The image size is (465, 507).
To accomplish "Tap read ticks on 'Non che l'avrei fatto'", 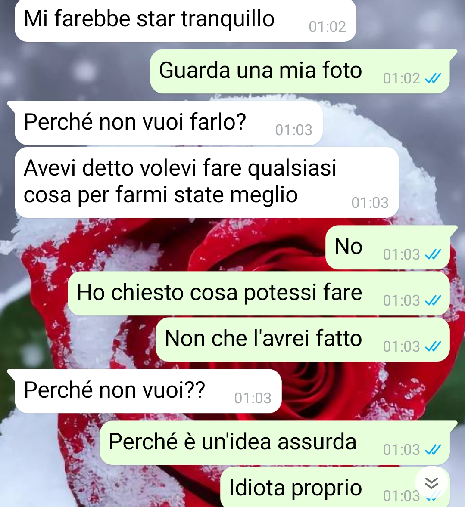I will point(433,346).
